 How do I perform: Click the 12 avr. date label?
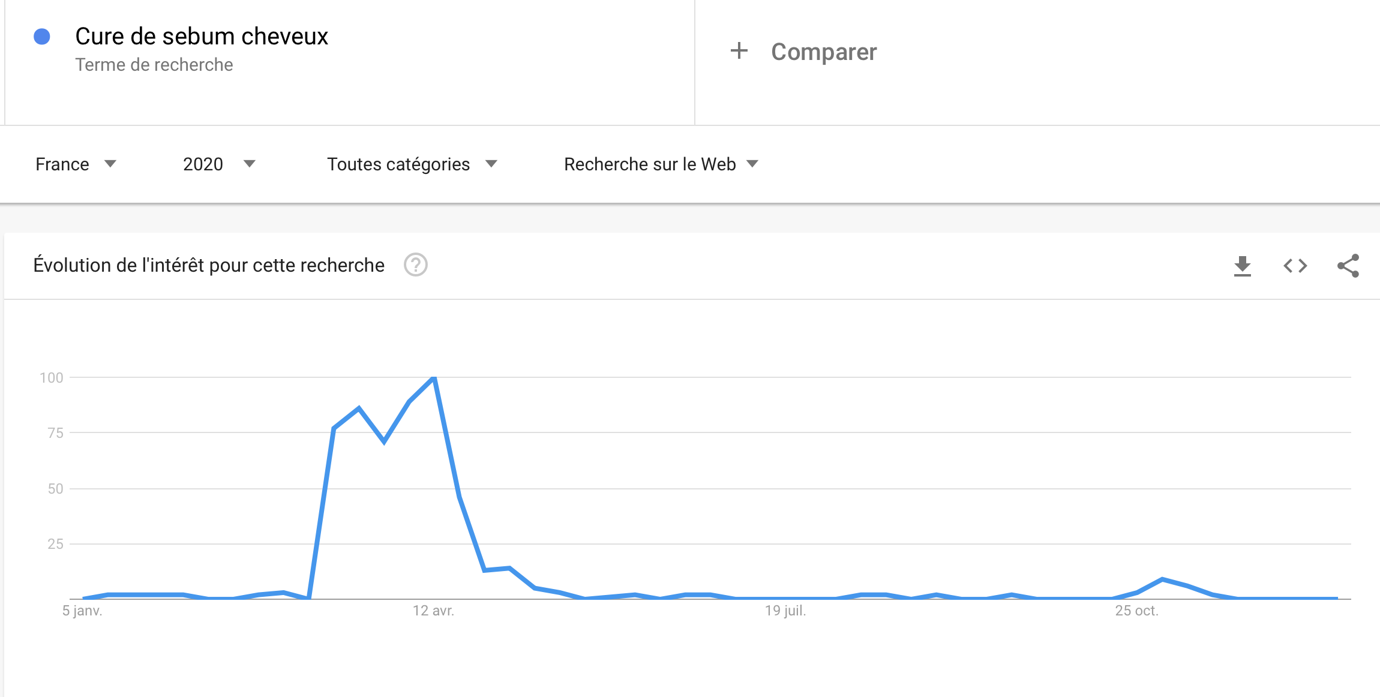(433, 611)
